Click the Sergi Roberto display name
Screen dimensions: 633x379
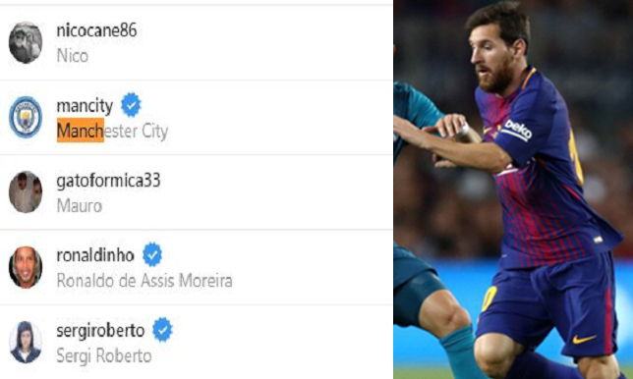tap(104, 355)
